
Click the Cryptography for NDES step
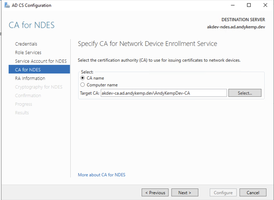(x=39, y=87)
